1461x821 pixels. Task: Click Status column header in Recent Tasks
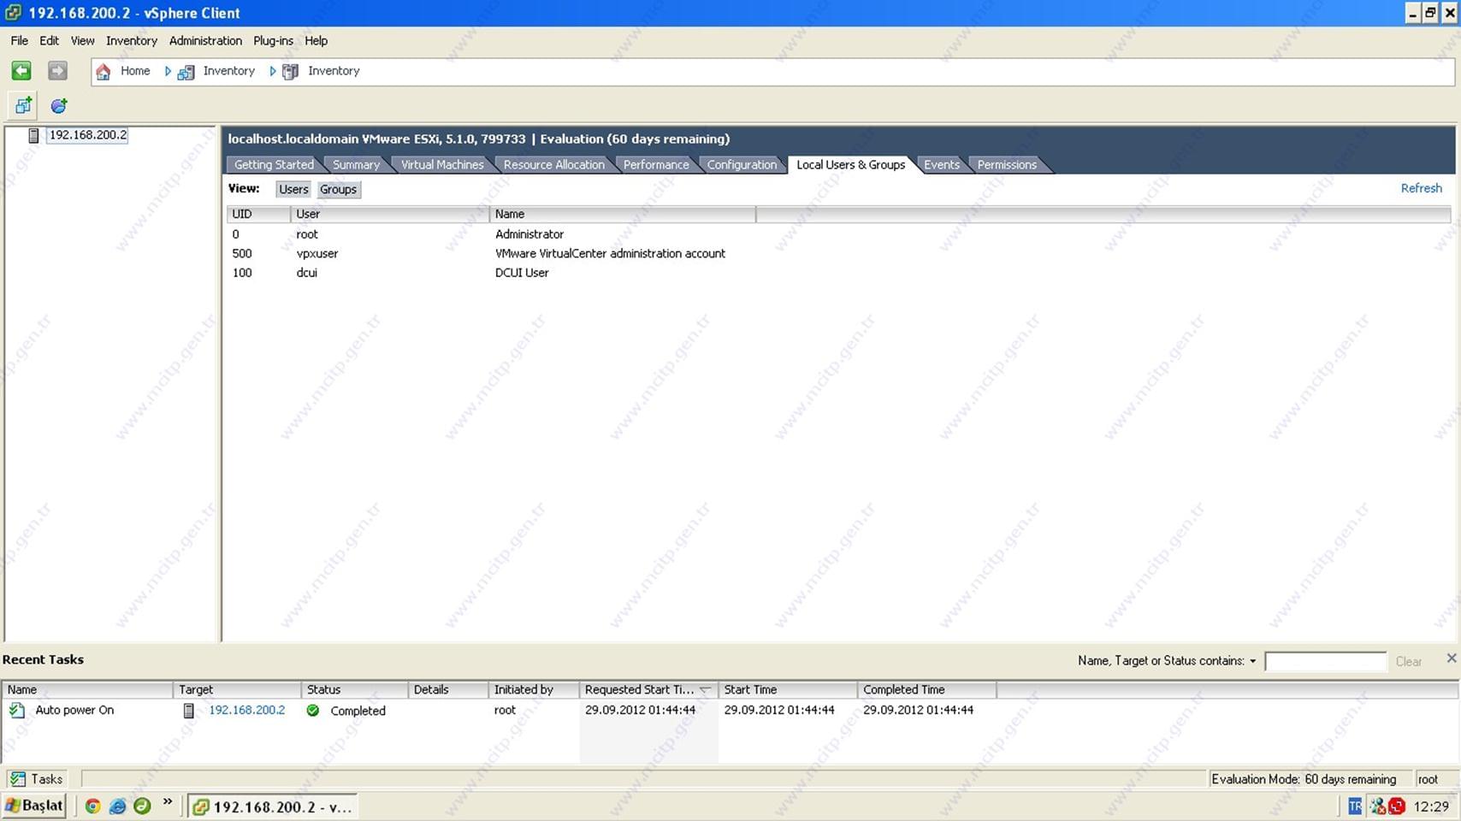pos(355,690)
